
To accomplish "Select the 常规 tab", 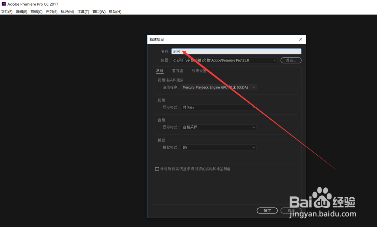I will (159, 71).
